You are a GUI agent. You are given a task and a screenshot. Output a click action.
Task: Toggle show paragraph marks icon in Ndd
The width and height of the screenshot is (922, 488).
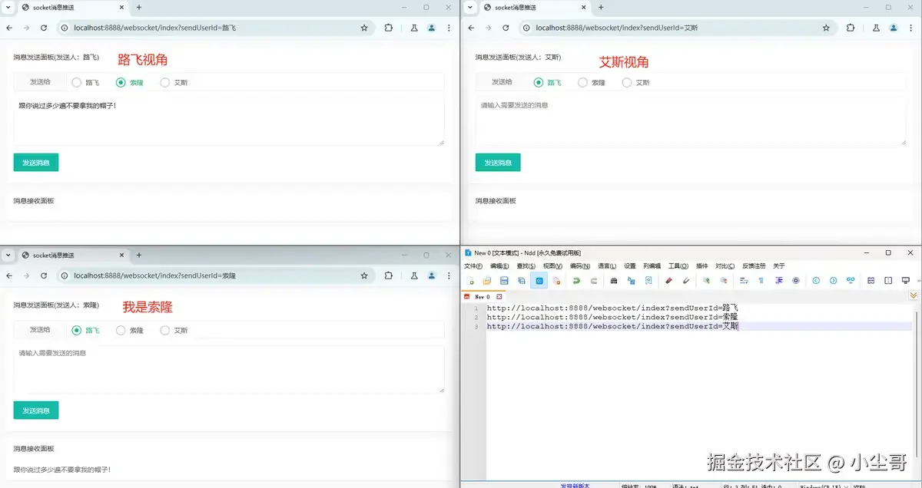761,280
